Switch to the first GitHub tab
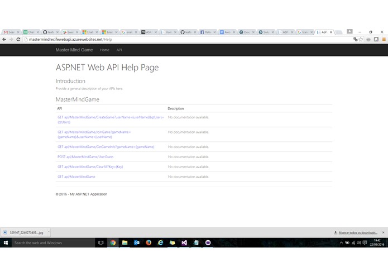 point(49,32)
